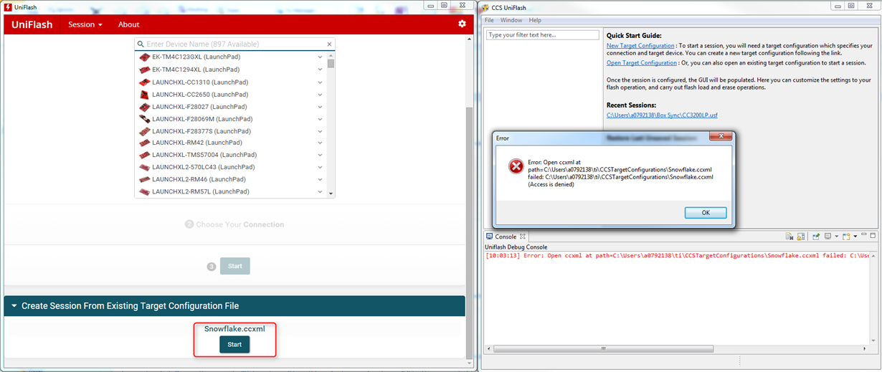Start session for Snowflake.ccxml
882x372 pixels.
234,345
